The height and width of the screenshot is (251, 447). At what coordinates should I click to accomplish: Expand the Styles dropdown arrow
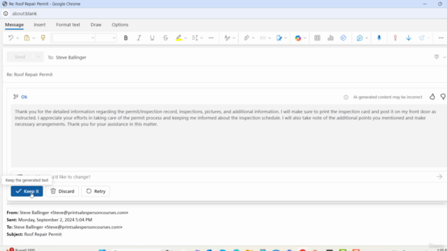(234, 38)
